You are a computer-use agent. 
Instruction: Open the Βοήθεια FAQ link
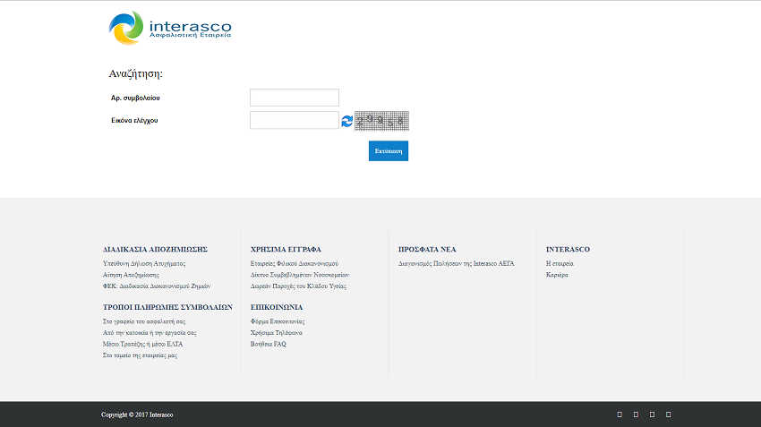click(x=269, y=344)
